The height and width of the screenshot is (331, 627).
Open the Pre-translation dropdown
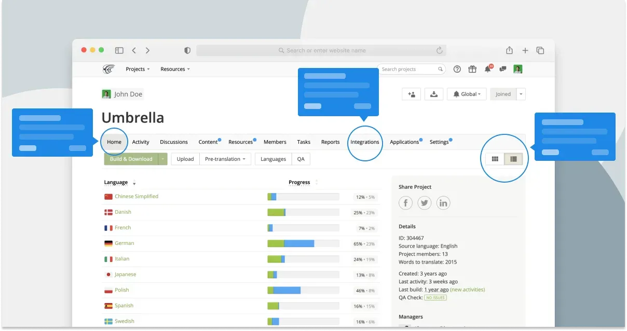[x=225, y=159]
